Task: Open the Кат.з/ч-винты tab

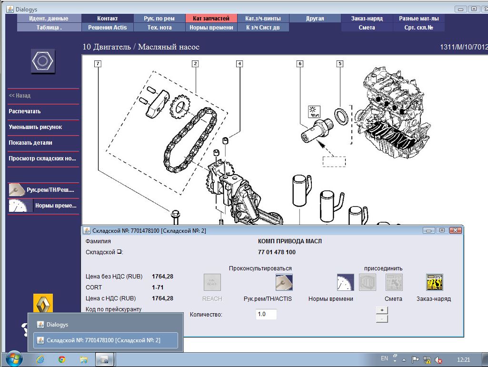Action: pos(263,19)
